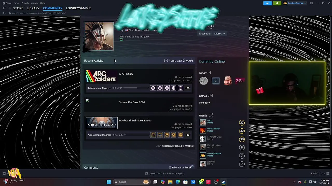Open the 25+ games badge

point(240,81)
